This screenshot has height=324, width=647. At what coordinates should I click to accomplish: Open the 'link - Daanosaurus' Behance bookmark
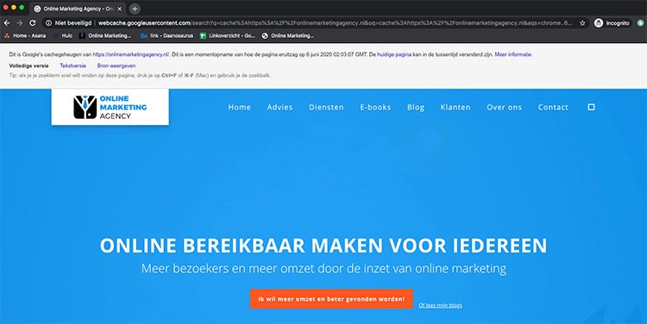166,36
